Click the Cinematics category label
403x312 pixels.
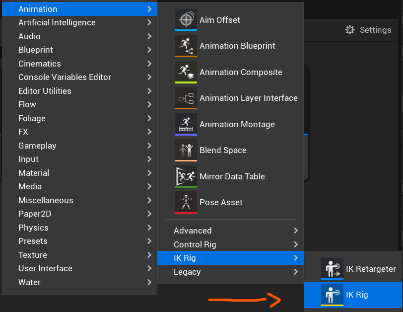coord(40,64)
